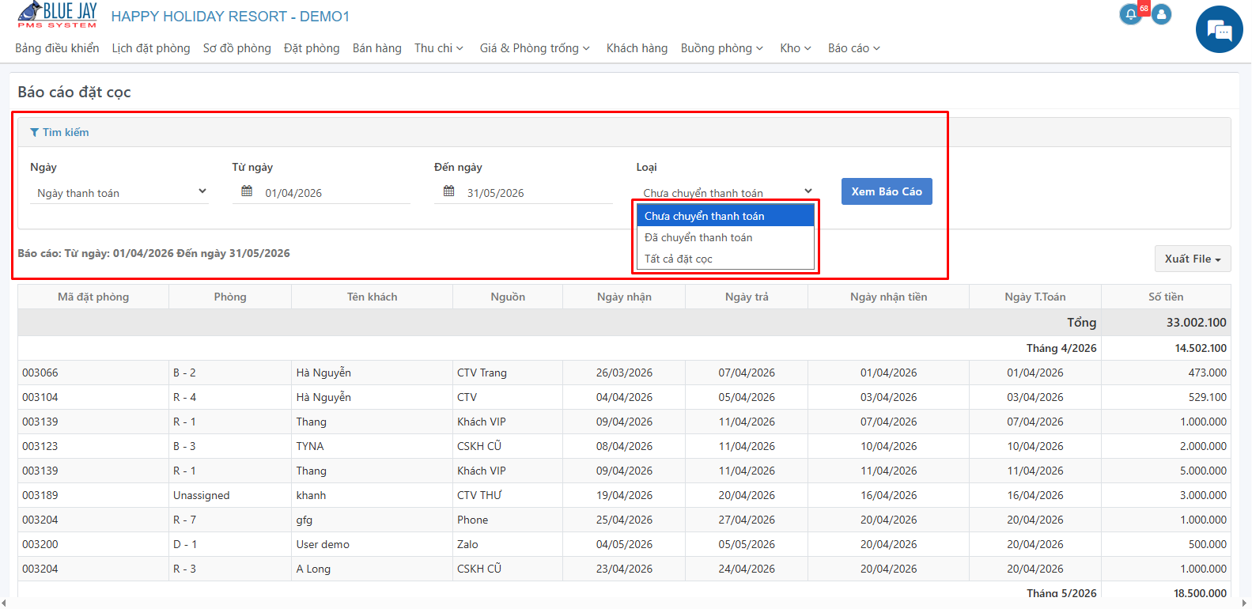Click the Số tiền column header
This screenshot has width=1252, height=609.
click(1166, 297)
